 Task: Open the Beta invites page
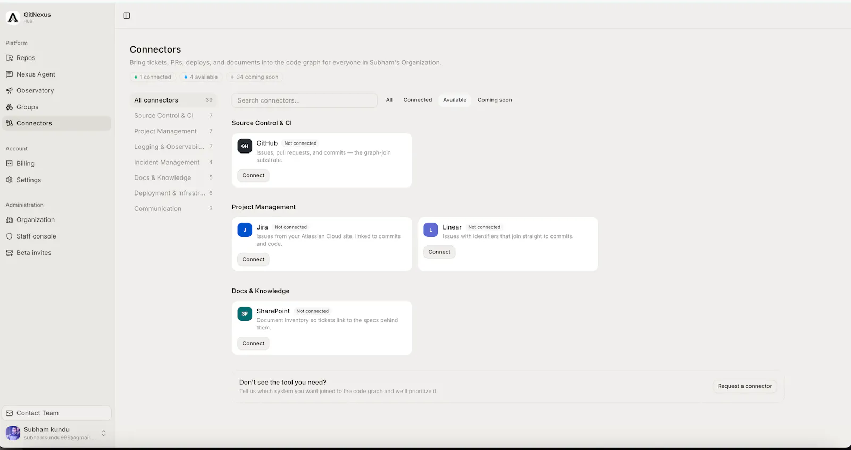click(x=56, y=253)
